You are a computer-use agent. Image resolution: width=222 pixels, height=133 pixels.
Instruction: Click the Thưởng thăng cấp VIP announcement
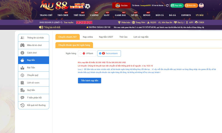pos(145,27)
